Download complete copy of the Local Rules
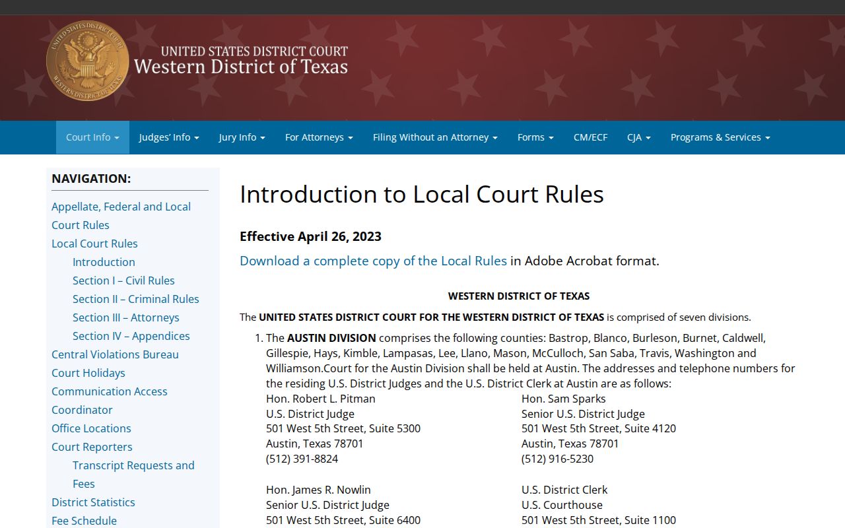 (373, 261)
